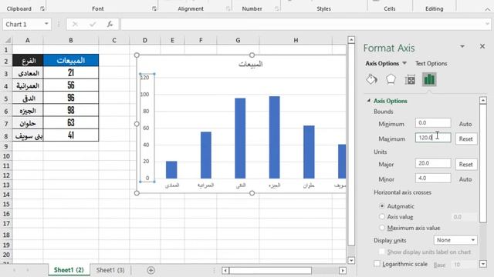Image resolution: width=494 pixels, height=277 pixels.
Task: Click the chart's top-left resize handle
Action: coord(137,55)
